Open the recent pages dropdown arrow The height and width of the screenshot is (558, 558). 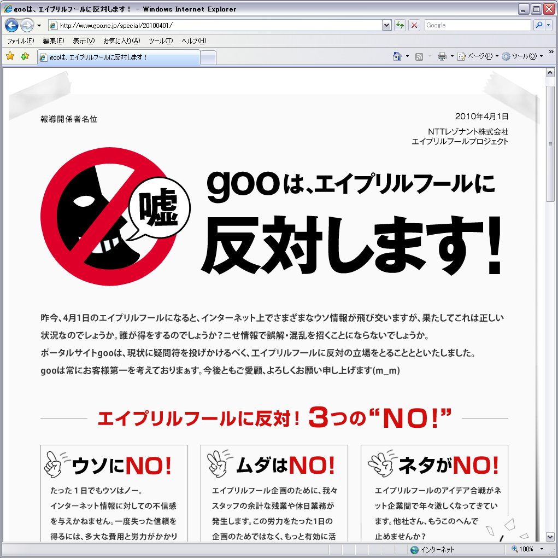pos(39,26)
